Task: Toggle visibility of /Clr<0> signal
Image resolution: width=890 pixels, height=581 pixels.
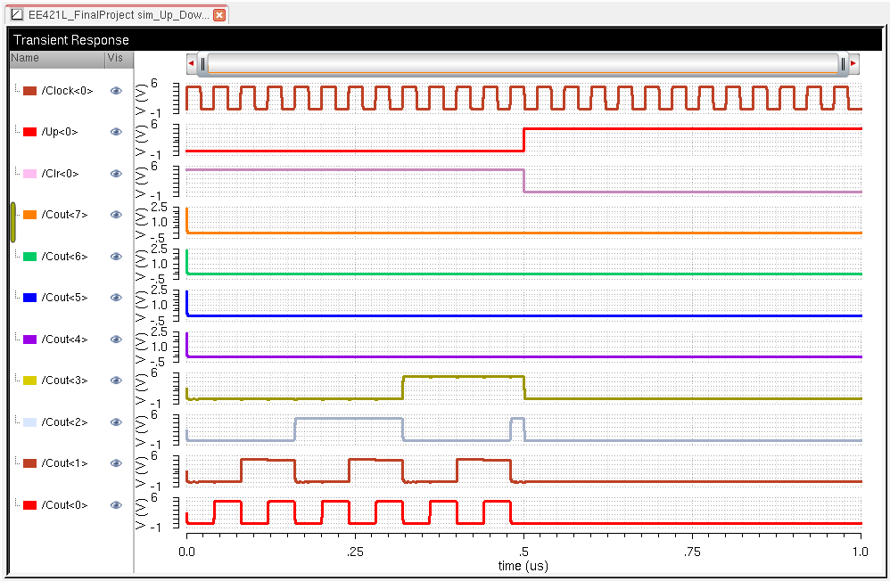Action: pos(116,174)
